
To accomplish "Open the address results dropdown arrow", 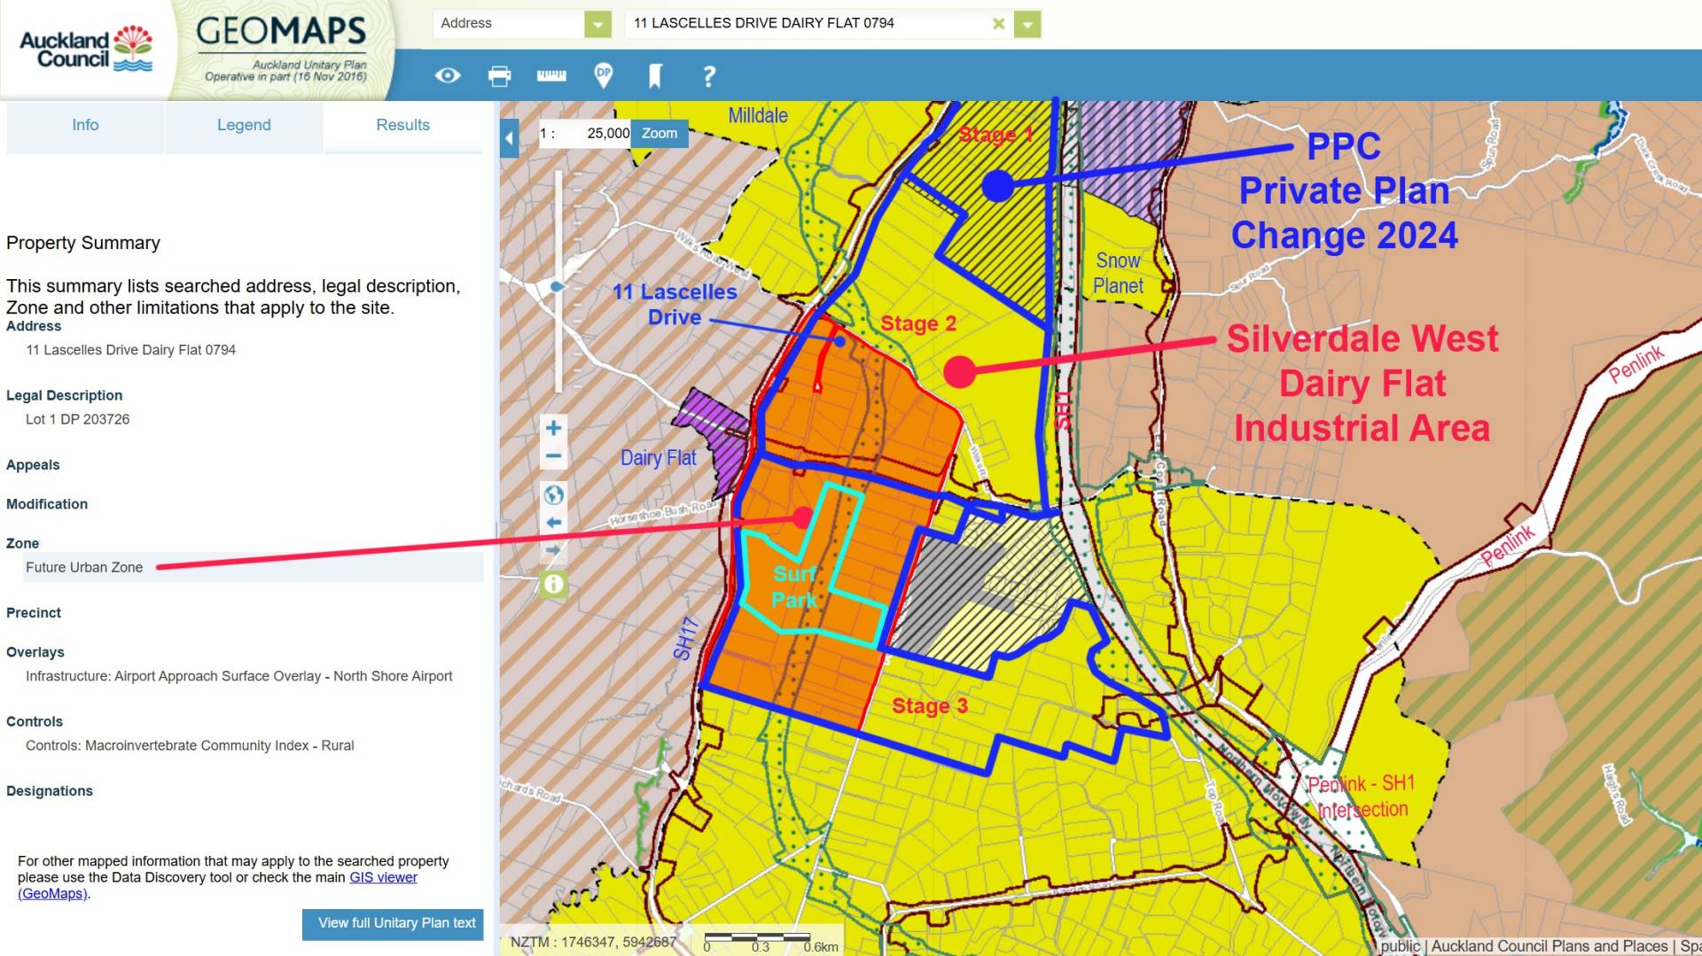I will 1027,24.
